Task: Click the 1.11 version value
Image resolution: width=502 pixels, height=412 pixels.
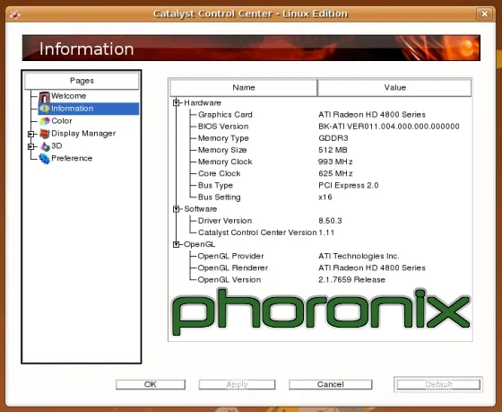Action: point(326,232)
